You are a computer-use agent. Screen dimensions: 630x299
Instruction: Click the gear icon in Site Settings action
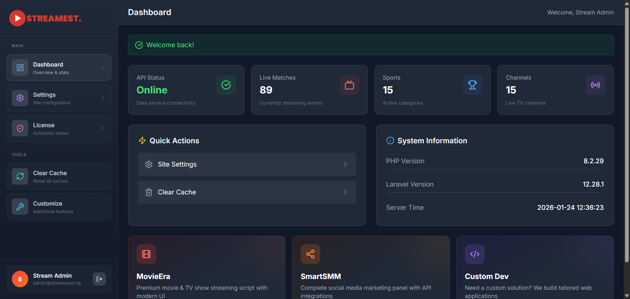149,164
